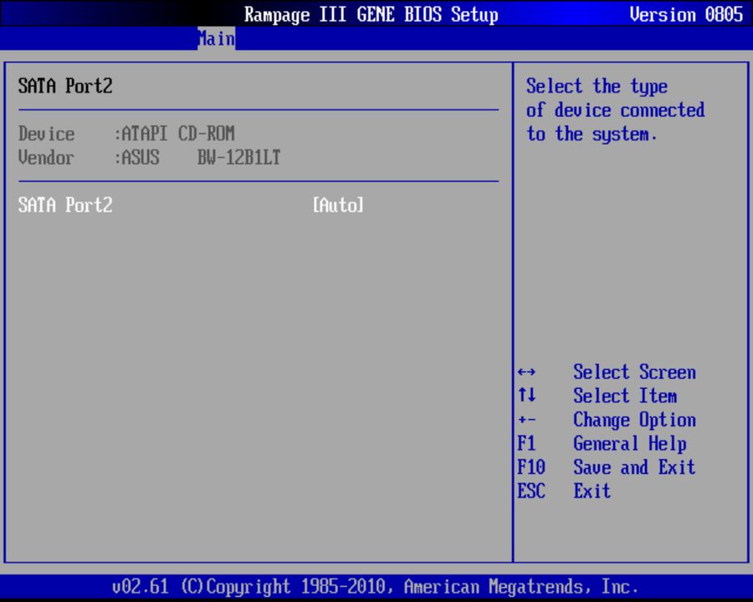753x602 pixels.
Task: Click the plus-minus Change Option icon
Action: (527, 420)
